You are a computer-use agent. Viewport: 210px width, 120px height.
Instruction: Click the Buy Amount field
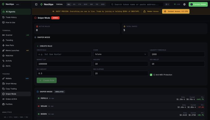(64, 73)
